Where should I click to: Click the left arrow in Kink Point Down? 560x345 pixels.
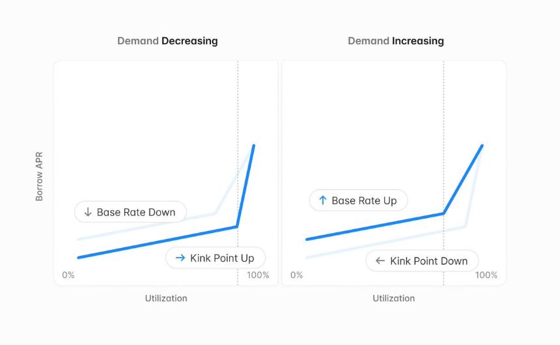click(x=380, y=261)
